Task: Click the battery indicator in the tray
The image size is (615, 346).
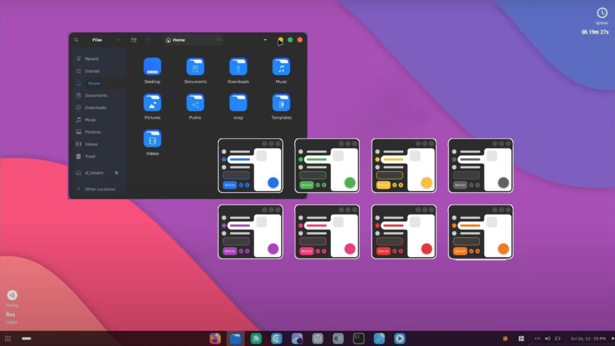Action: click(x=557, y=338)
